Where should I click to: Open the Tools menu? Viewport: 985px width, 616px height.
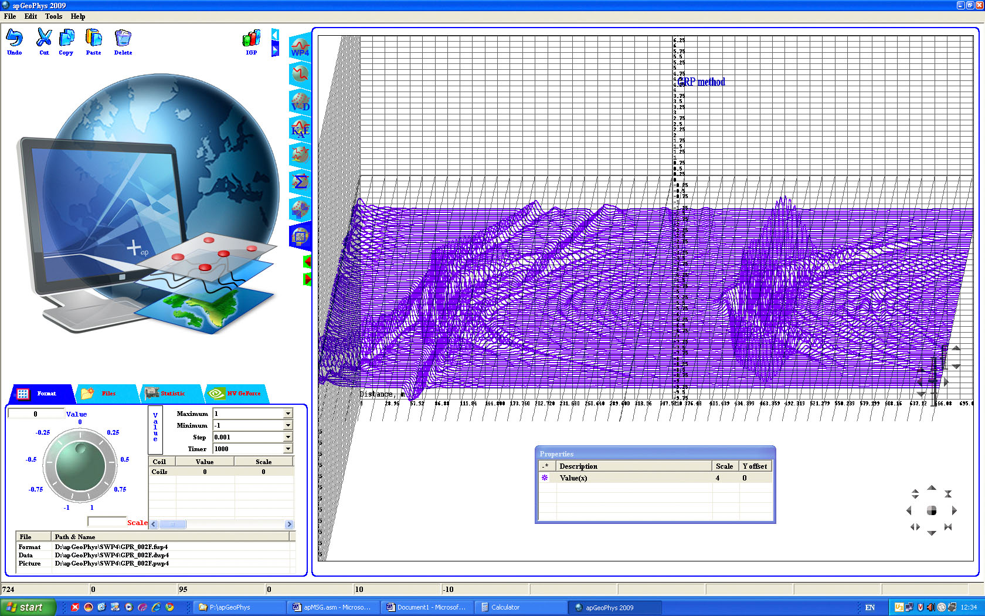click(53, 16)
